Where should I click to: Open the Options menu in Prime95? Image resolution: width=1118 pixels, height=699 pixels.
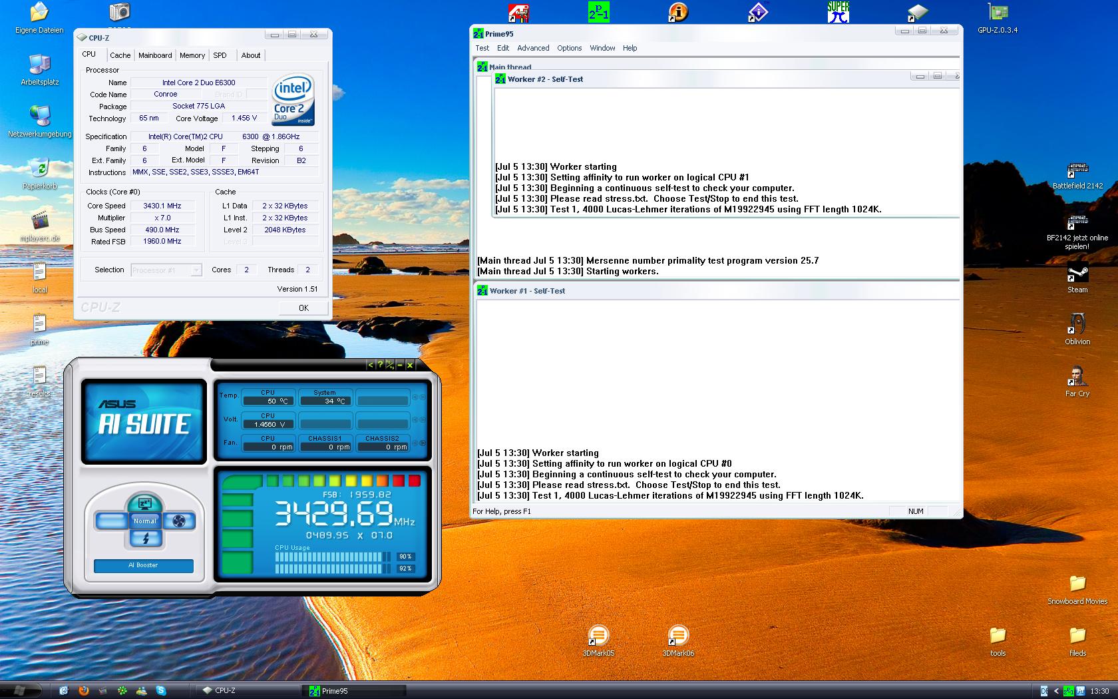click(x=570, y=48)
